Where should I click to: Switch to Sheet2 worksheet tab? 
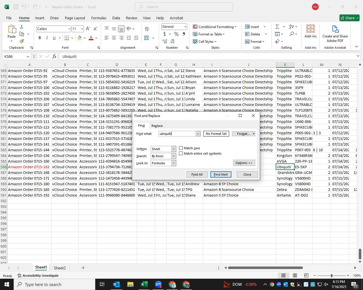[60, 268]
